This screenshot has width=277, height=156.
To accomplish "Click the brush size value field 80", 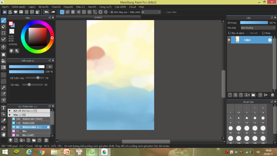I will pyautogui.click(x=50, y=67).
